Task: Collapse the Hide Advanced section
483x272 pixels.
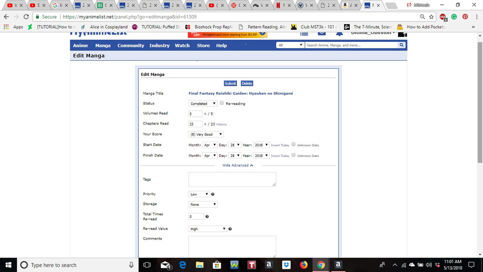Action: pos(238,165)
